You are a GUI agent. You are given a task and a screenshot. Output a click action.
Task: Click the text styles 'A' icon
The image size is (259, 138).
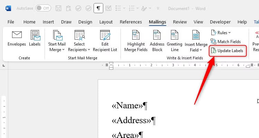point(144,8)
